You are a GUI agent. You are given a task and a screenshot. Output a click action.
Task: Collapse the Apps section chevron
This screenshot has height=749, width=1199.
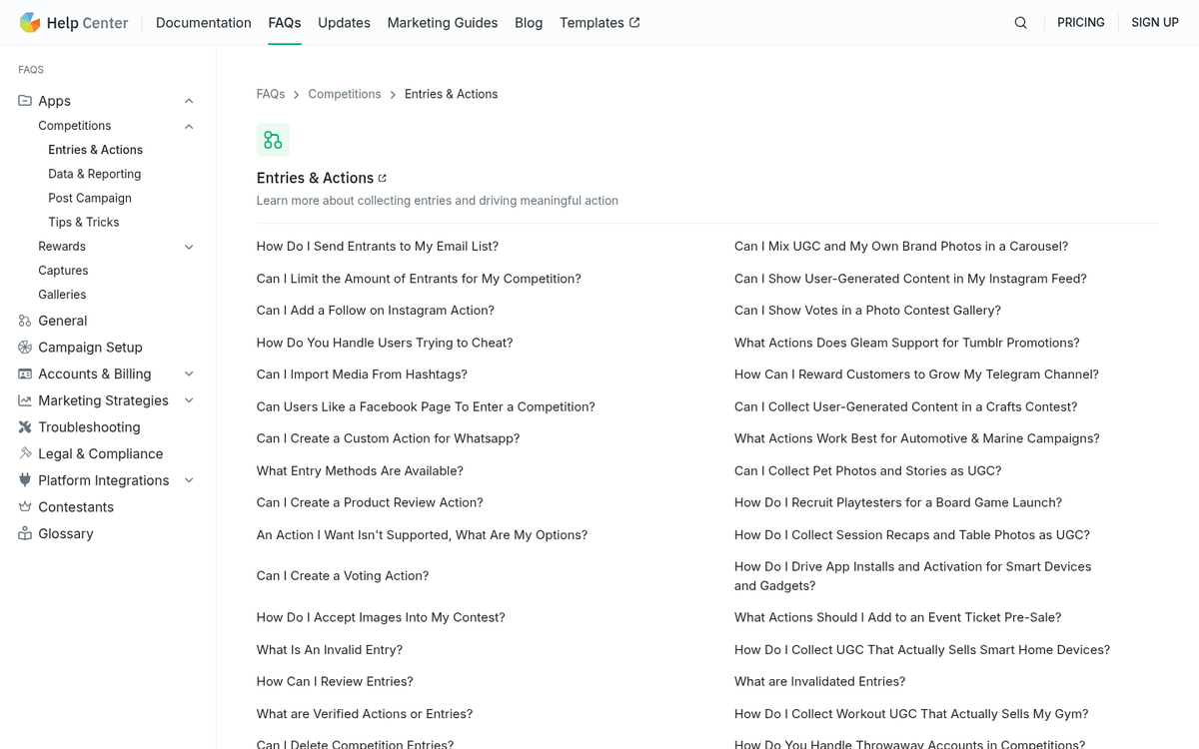point(189,101)
